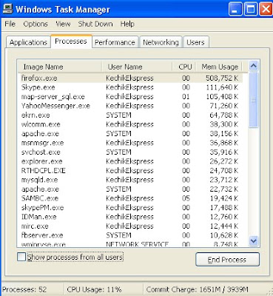Open the Options menu
The image size is (273, 296).
point(36,24)
